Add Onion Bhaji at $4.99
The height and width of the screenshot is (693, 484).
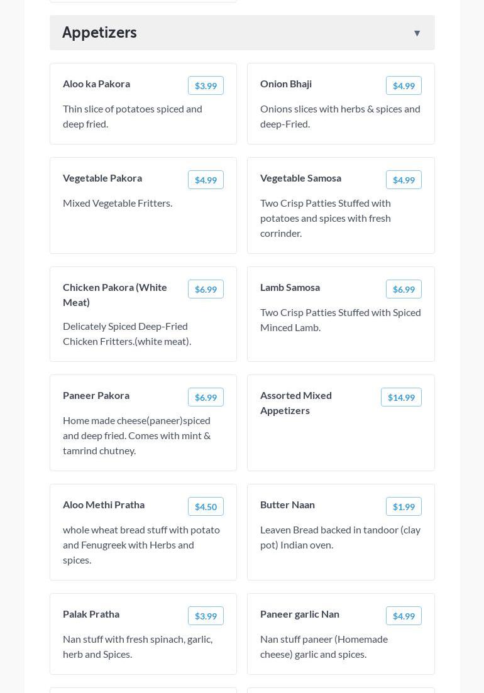tap(404, 86)
